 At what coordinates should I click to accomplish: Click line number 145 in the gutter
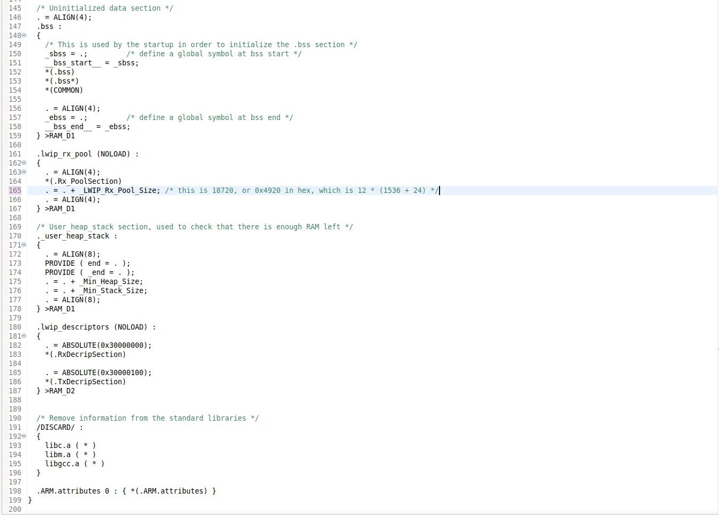[x=15, y=8]
